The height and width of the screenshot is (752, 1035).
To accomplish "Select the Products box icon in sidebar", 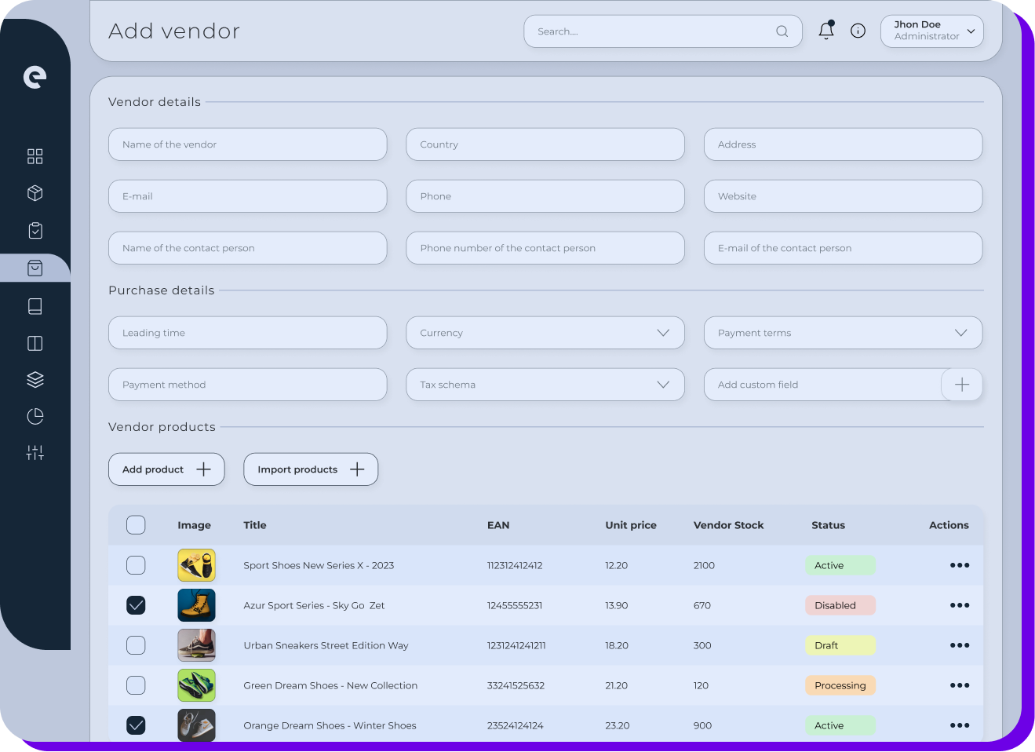I will coord(35,193).
